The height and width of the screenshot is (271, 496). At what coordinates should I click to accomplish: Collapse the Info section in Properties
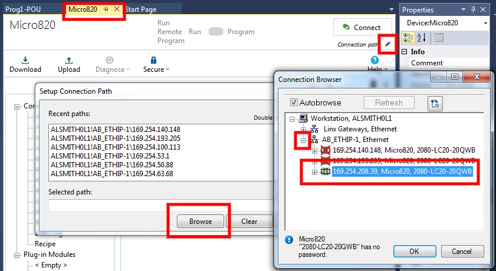coord(404,51)
